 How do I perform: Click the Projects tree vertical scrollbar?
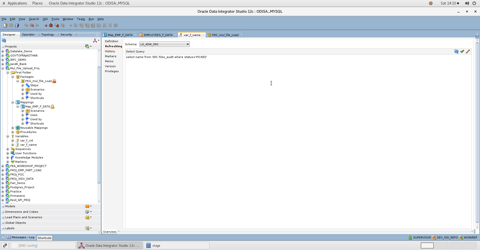(99, 125)
